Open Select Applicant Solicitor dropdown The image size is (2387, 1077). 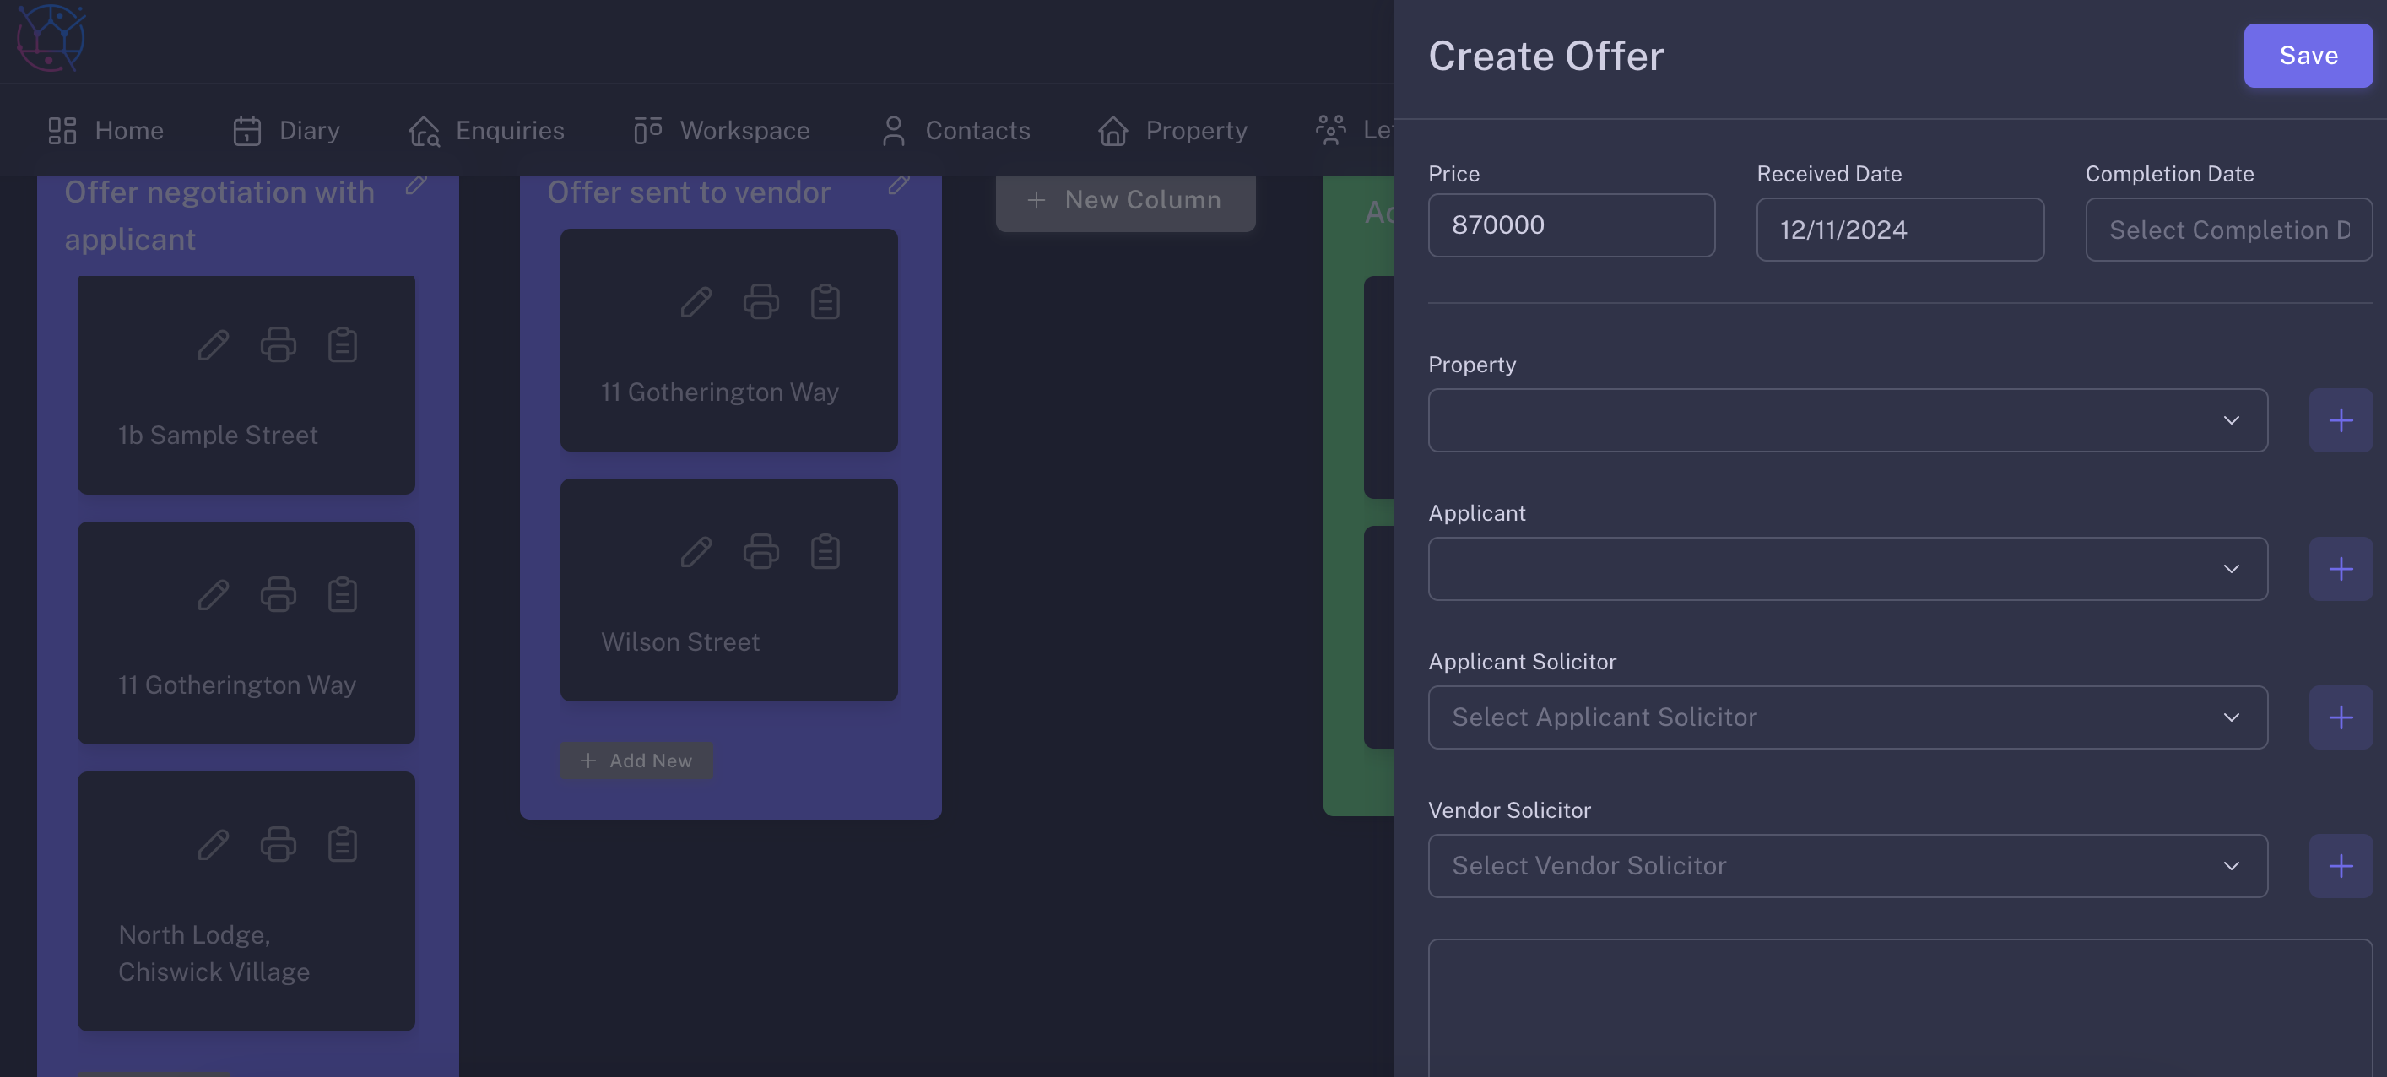pyautogui.click(x=1848, y=717)
